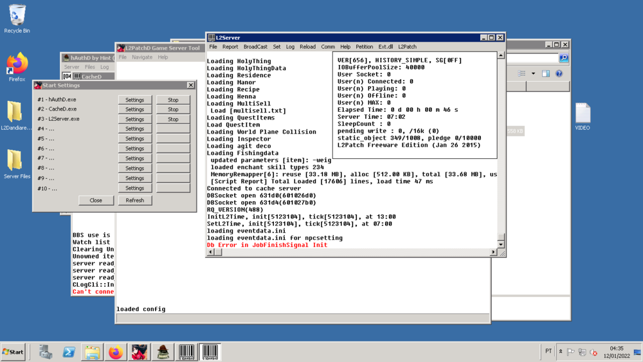Click the Explorer search magnifier icon
The height and width of the screenshot is (362, 643).
[564, 59]
